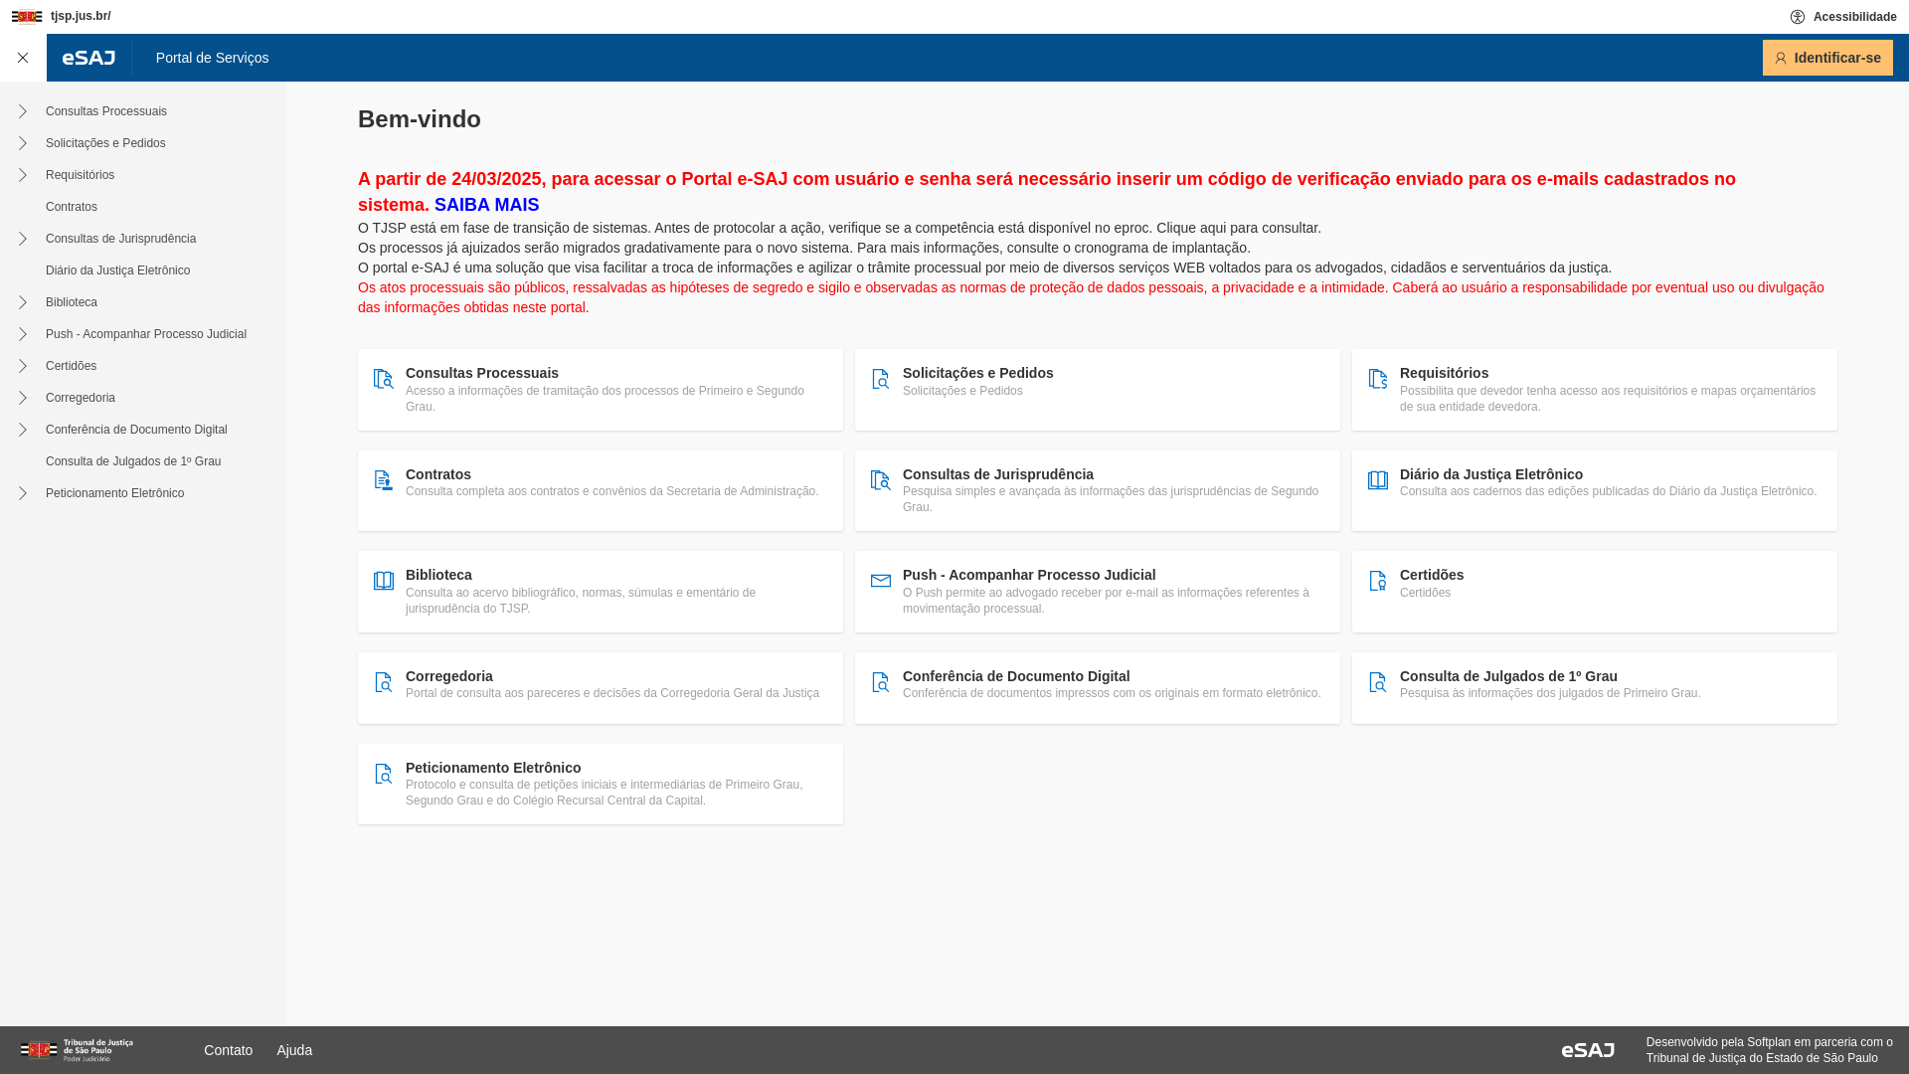Expand Biblioteca chevron in sidebar
The width and height of the screenshot is (1909, 1074).
(x=22, y=302)
